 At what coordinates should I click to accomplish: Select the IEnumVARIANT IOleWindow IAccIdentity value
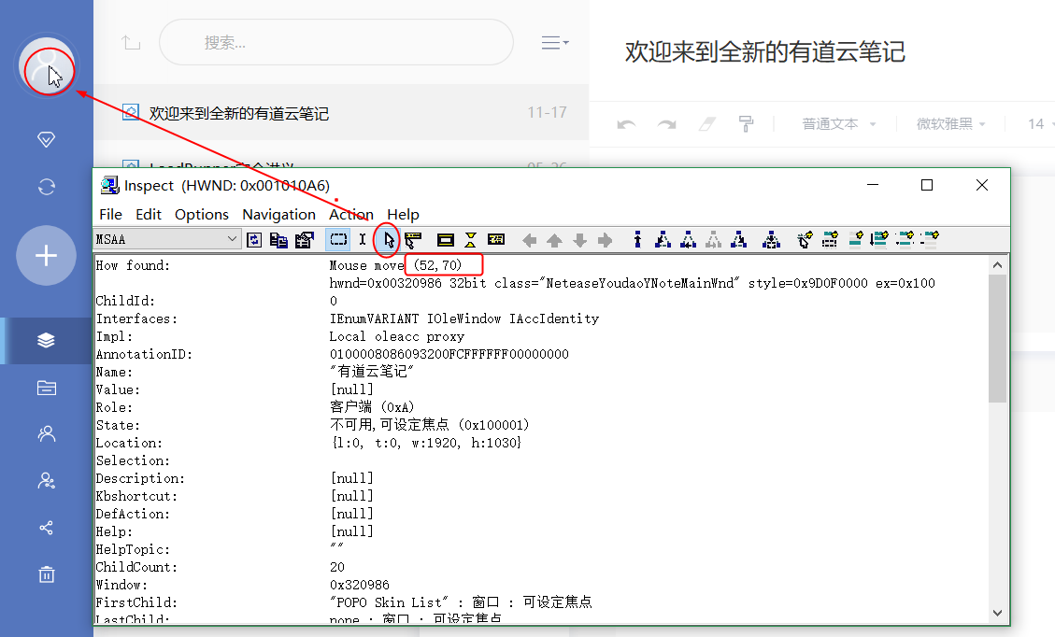(464, 318)
